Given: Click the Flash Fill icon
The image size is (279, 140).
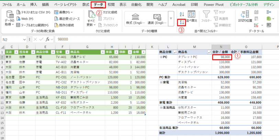Looking at the screenshot, I should (x=256, y=12).
